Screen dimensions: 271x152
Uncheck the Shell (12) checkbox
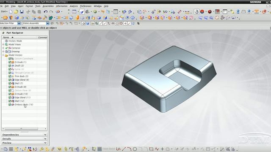(x=10, y=101)
